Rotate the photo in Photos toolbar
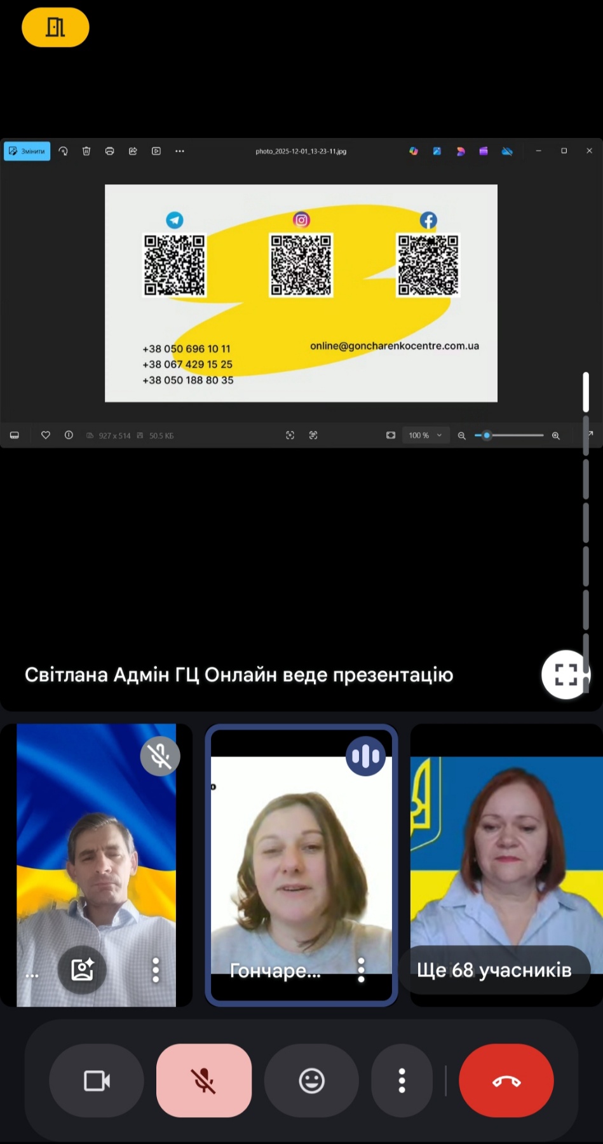The width and height of the screenshot is (603, 1144). (63, 151)
